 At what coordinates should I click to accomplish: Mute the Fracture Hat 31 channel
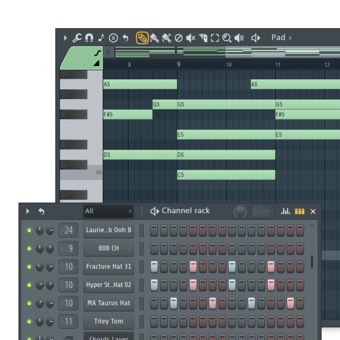coord(29,267)
